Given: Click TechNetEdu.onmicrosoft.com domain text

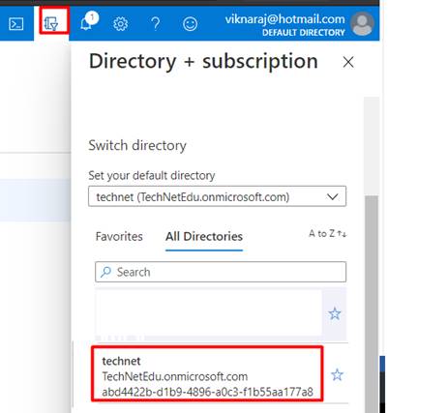Looking at the screenshot, I should point(175,376).
